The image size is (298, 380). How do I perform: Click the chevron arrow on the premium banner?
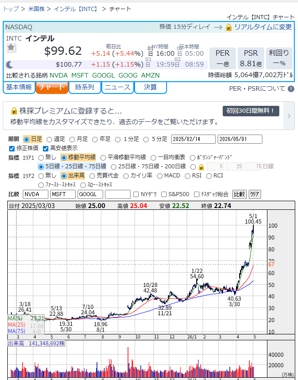(x=289, y=116)
